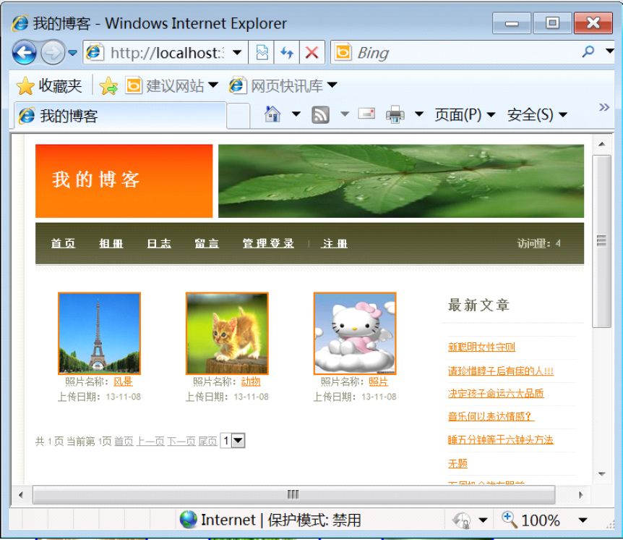Image resolution: width=623 pixels, height=540 pixels.
Task: Click vertical scrollbar up arrow
Action: click(x=601, y=144)
